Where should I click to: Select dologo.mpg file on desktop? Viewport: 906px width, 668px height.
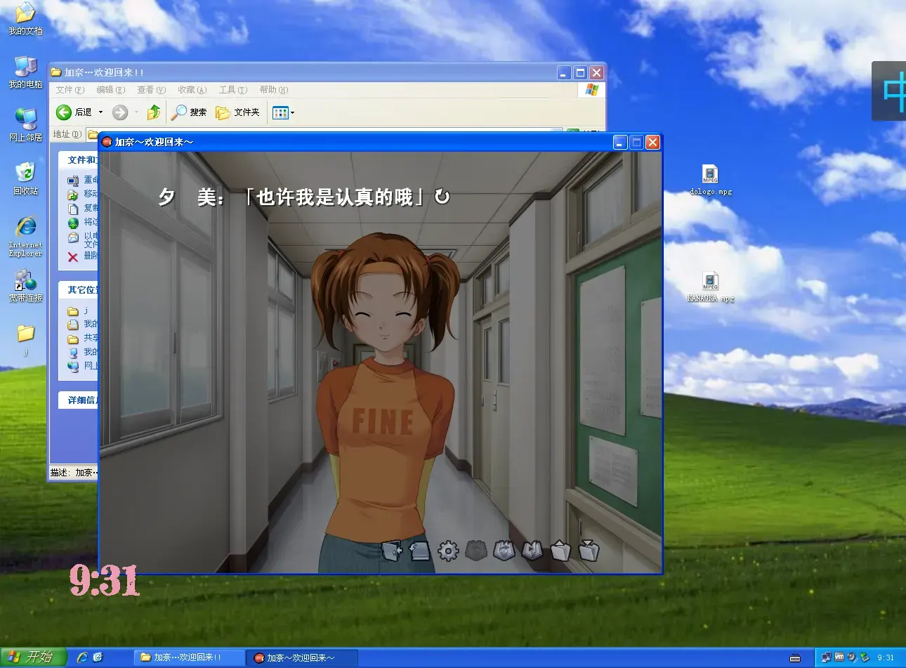pyautogui.click(x=710, y=180)
